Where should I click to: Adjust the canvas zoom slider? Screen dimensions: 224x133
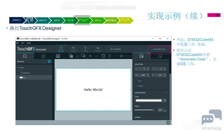click(121, 56)
